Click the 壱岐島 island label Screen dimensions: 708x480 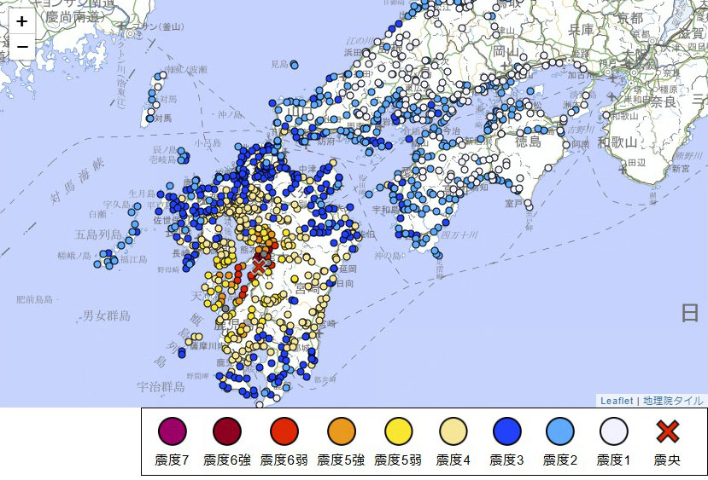pyautogui.click(x=163, y=159)
